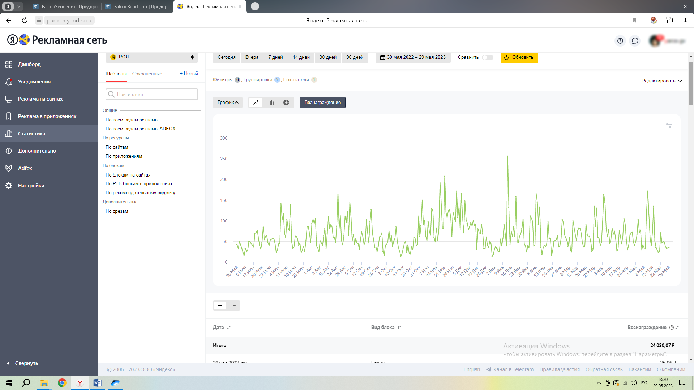The image size is (694, 390).
Task: Go to Реклама в приложениях
Action: pyautogui.click(x=49, y=116)
